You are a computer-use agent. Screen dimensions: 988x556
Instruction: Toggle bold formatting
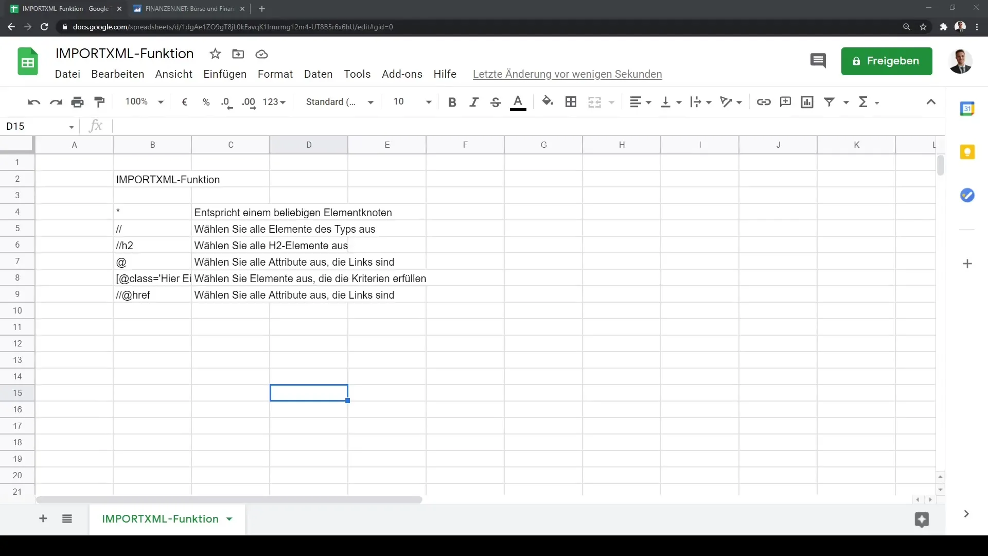452,102
